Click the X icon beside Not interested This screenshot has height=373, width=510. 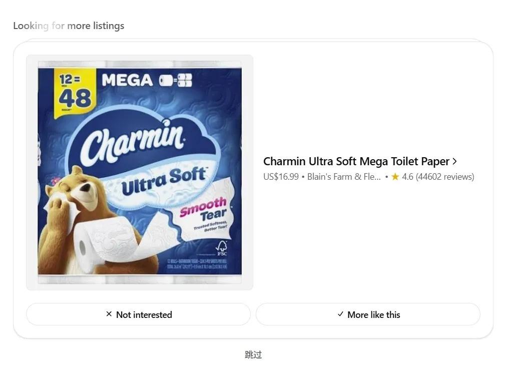coord(109,314)
